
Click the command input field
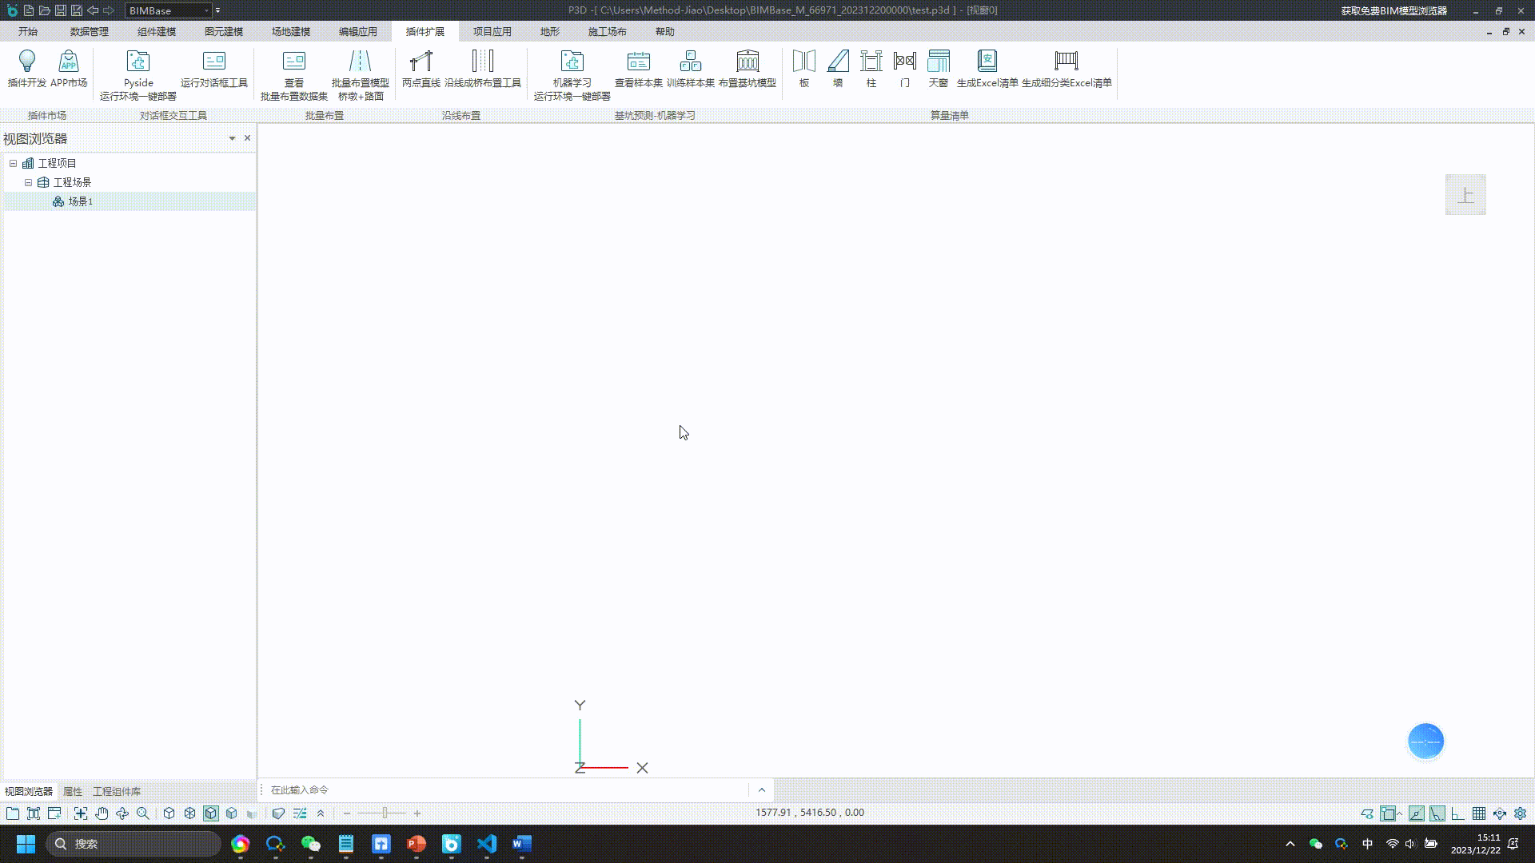pos(504,790)
